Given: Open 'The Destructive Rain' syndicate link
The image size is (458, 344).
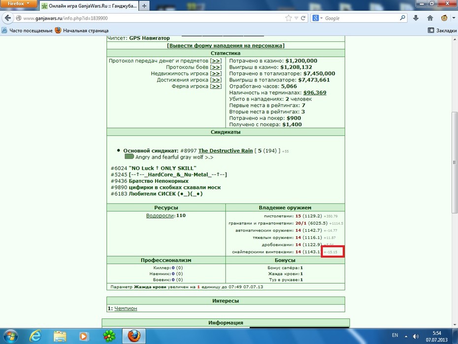Looking at the screenshot, I should [226, 151].
